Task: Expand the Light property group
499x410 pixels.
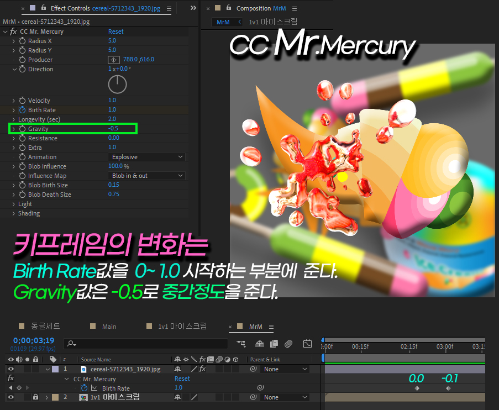Action: click(x=13, y=204)
